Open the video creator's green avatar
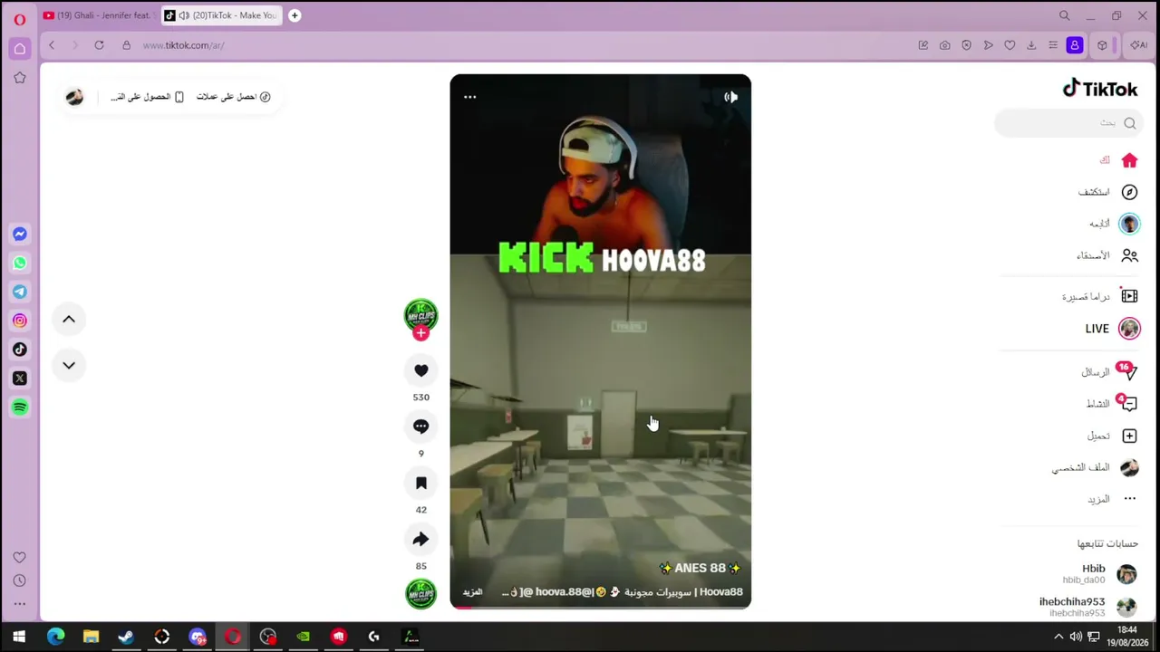1160x652 pixels. coord(420,315)
